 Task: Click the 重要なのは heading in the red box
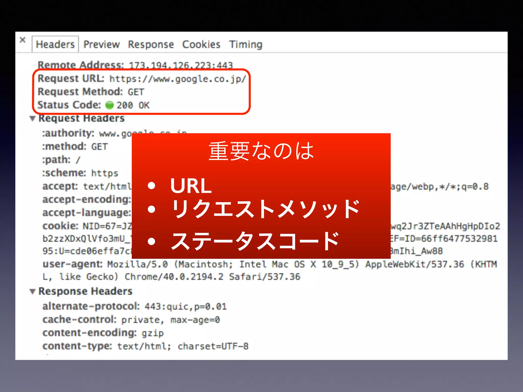261,151
